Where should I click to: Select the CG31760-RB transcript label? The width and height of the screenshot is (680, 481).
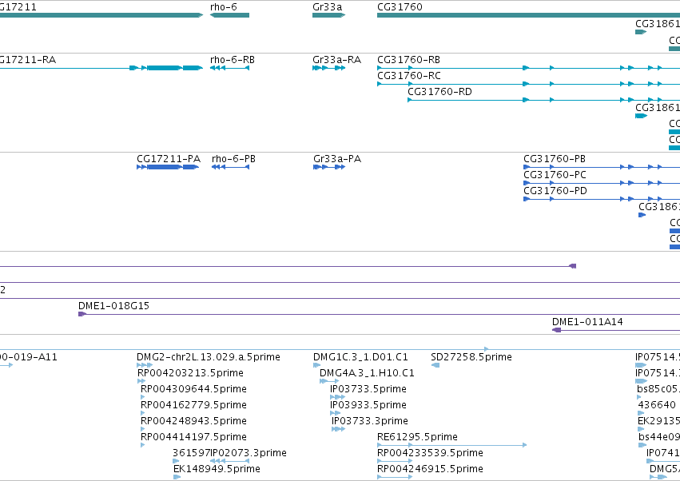pos(408,60)
